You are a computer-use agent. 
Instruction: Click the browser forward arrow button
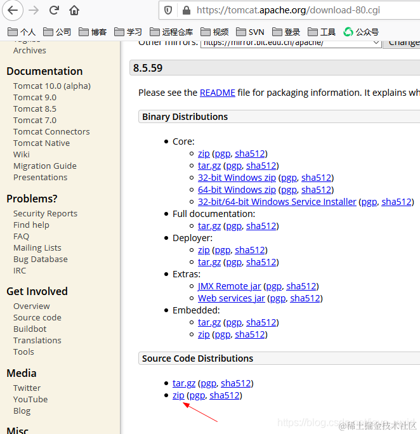tap(34, 10)
